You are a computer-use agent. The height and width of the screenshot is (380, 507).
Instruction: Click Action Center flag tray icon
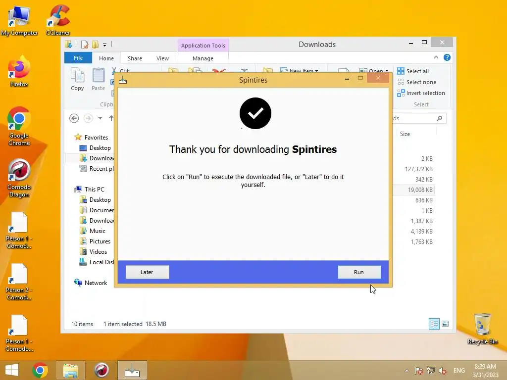419,371
